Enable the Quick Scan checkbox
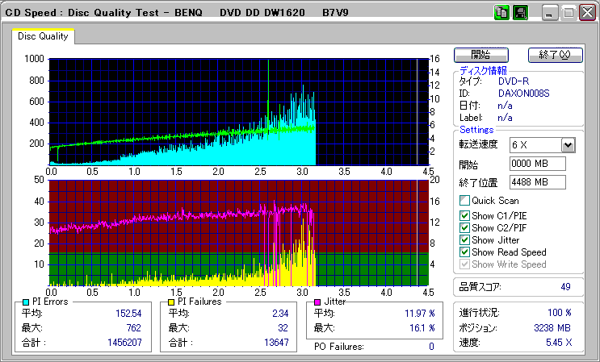600x362 pixels. pos(464,201)
